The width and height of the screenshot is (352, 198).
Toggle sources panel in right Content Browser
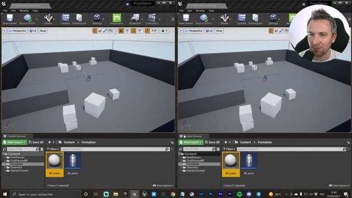(x=180, y=149)
